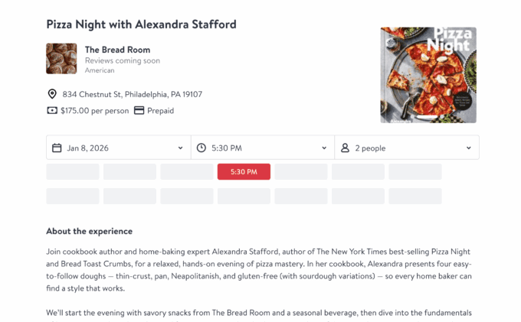
Task: Click the date dropdown chevron arrow
Action: 181,148
